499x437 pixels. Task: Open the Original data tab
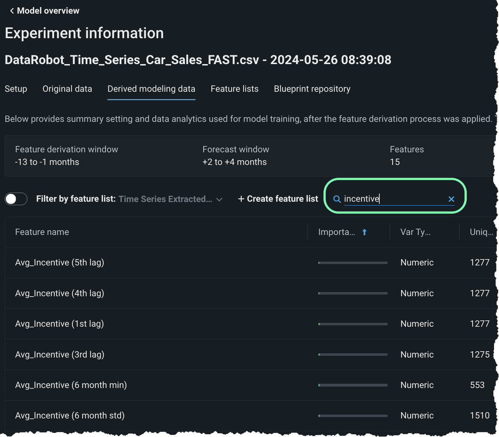67,89
